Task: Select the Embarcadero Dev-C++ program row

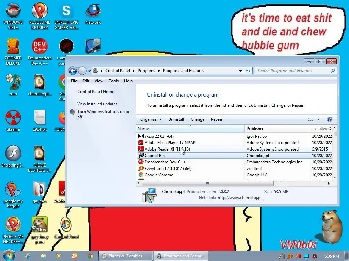Action: [x=234, y=162]
